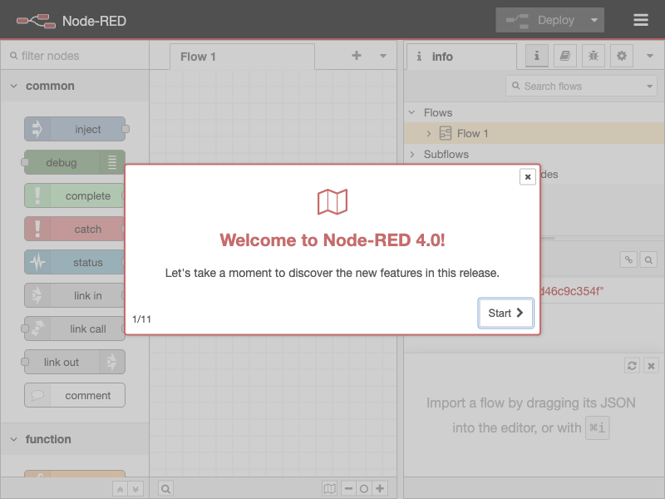Select the catch node in palette
This screenshot has height=499, width=665.
(x=74, y=230)
